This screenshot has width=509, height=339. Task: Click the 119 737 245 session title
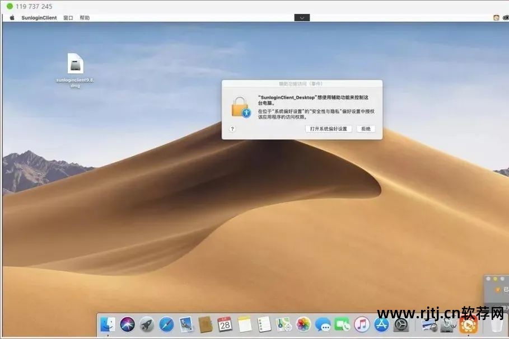(x=34, y=6)
